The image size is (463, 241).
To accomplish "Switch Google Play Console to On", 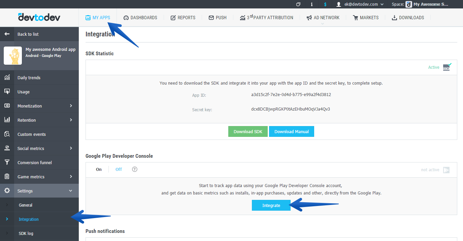I will click(99, 169).
